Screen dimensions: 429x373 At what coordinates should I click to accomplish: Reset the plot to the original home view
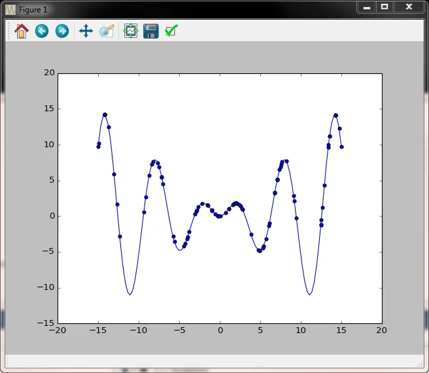click(x=22, y=31)
